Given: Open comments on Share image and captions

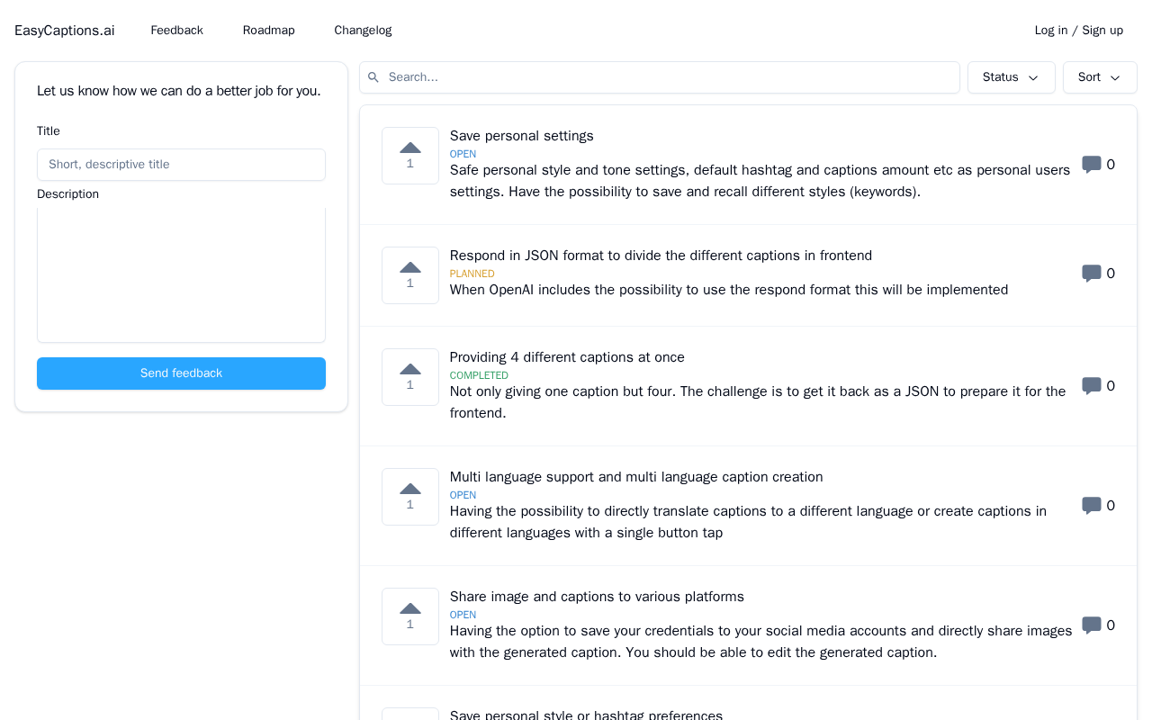Looking at the screenshot, I should pyautogui.click(x=1098, y=625).
